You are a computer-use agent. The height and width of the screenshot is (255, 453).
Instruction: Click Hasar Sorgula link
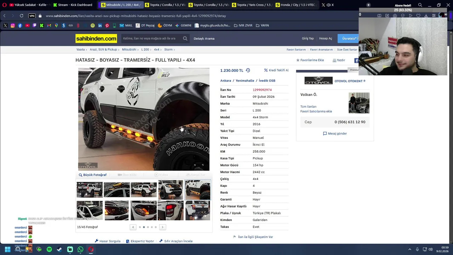click(108, 241)
